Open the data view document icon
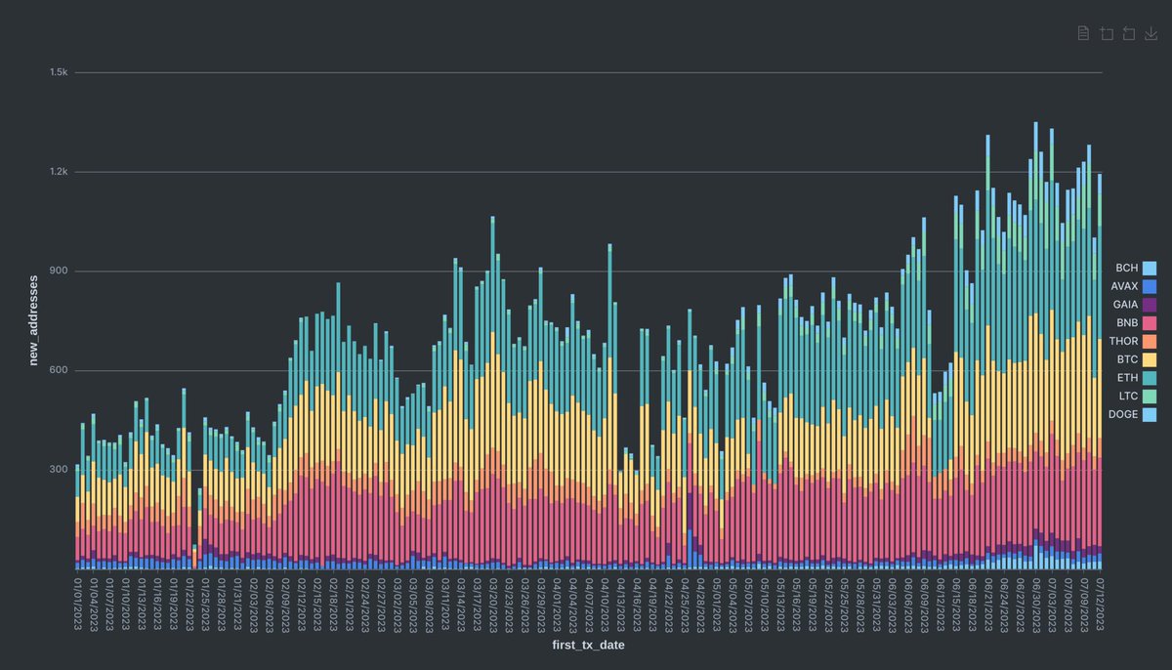Viewport: 1172px width, 670px height. [1083, 33]
